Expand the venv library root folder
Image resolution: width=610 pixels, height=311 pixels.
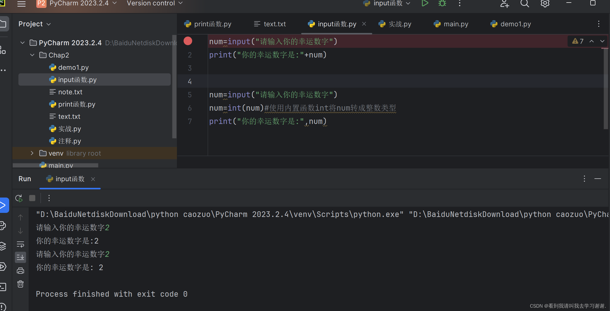[x=32, y=153]
